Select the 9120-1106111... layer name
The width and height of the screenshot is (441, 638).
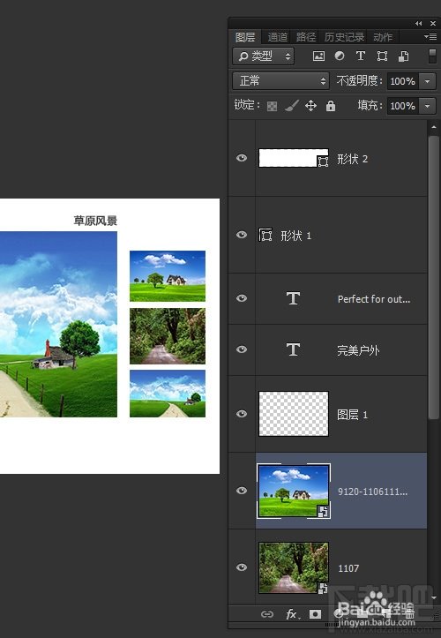[x=372, y=492]
